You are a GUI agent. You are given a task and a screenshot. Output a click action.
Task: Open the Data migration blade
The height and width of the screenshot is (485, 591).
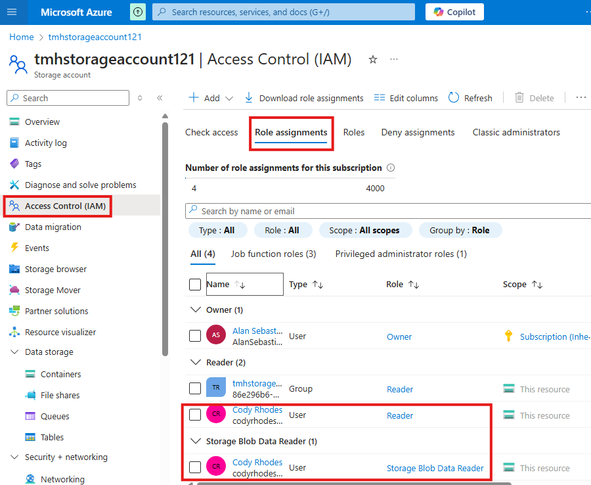pyautogui.click(x=53, y=227)
